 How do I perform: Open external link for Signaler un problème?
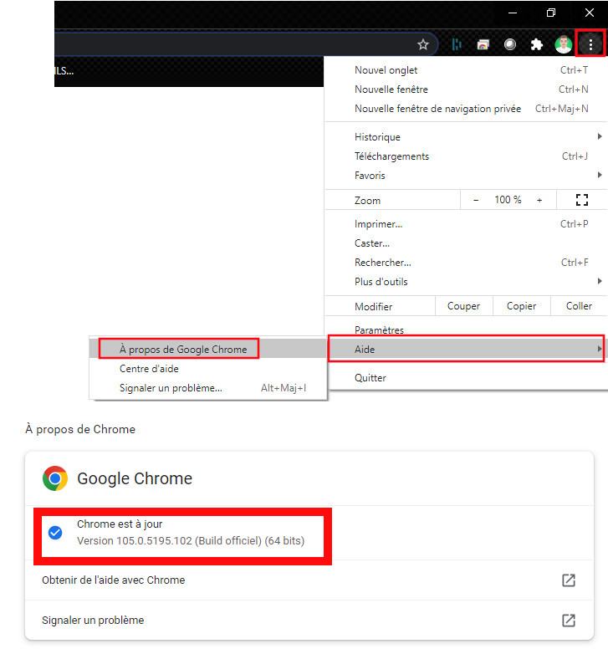pyautogui.click(x=569, y=621)
